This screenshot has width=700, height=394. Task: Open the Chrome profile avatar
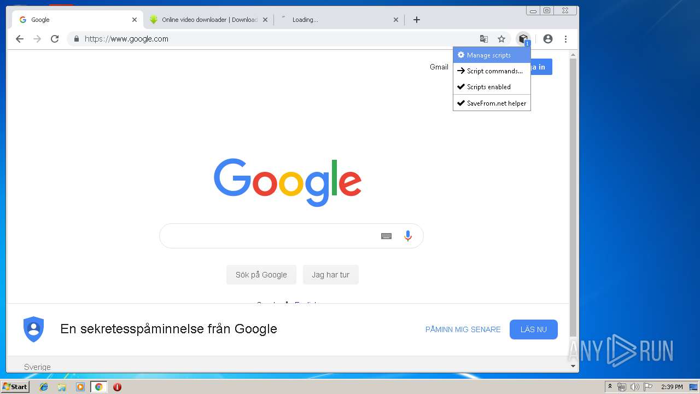[548, 39]
